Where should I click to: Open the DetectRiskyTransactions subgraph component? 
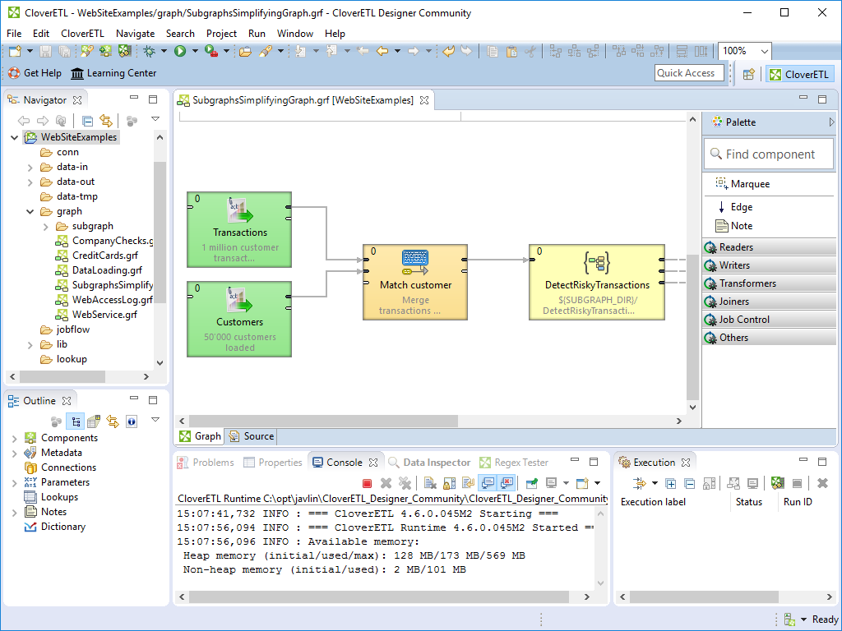[596, 282]
